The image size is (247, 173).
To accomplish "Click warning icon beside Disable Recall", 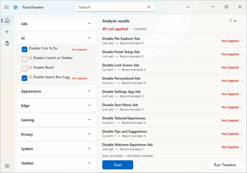I will pyautogui.click(x=30, y=67).
